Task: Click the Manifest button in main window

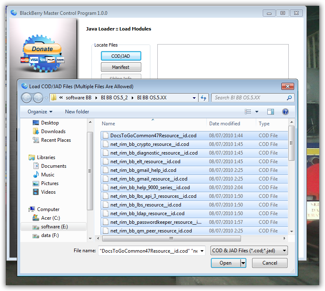Action: coord(121,67)
